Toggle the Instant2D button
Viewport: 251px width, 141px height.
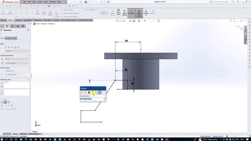pos(131,13)
